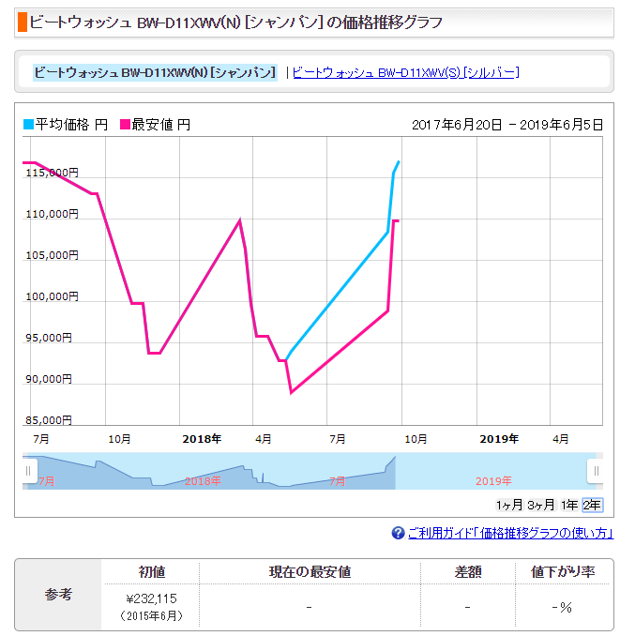Open the 価格推移グラフの使い方 guide link
620x636 pixels.
(510, 533)
